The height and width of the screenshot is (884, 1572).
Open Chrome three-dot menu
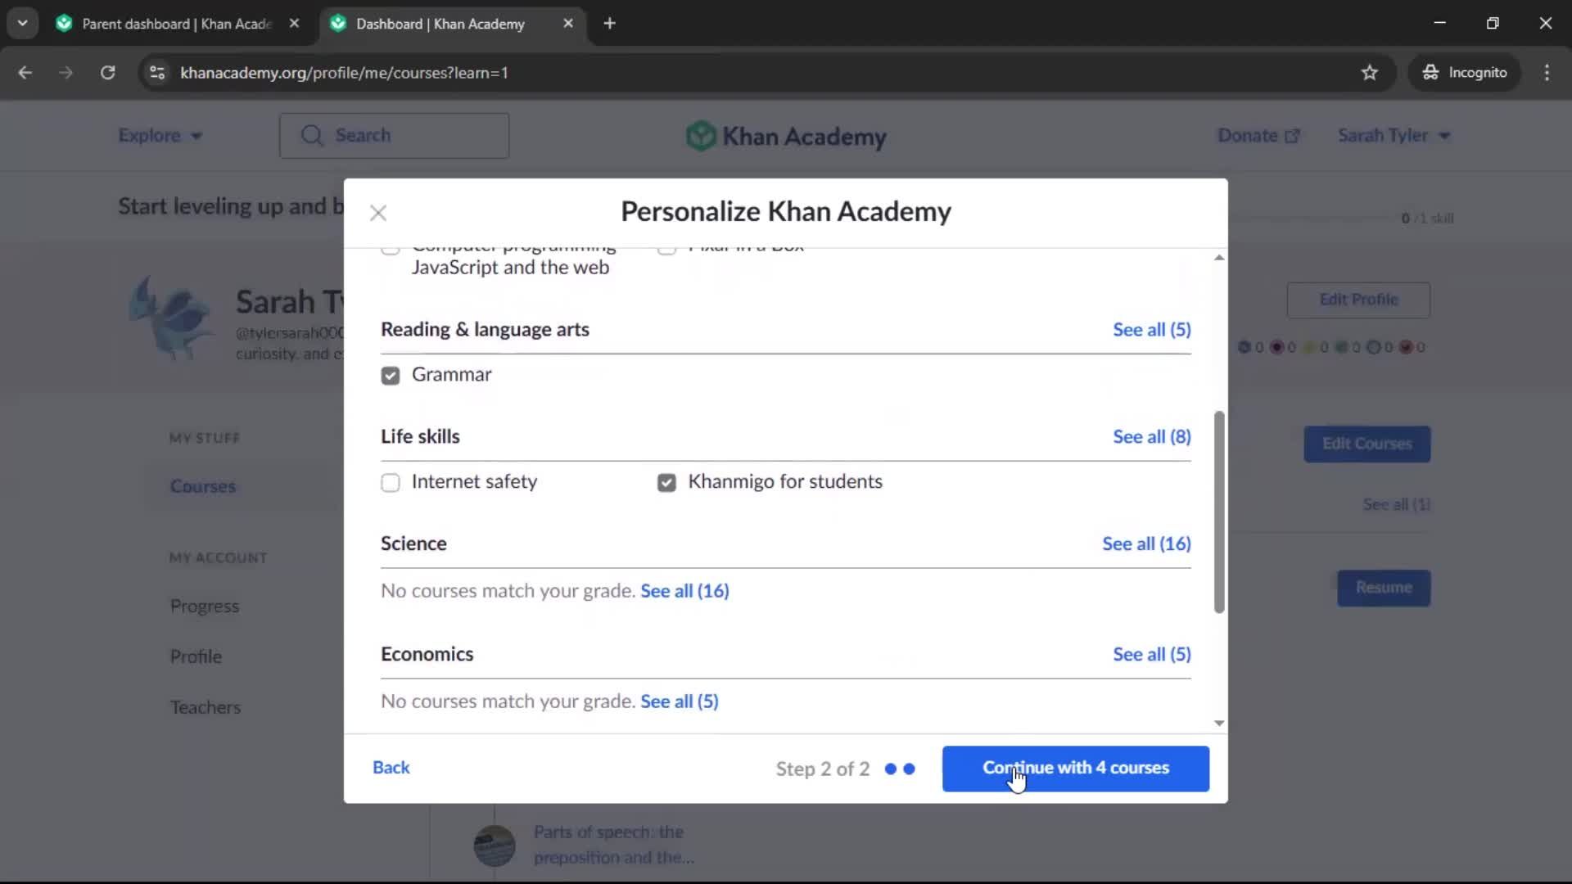(1547, 73)
